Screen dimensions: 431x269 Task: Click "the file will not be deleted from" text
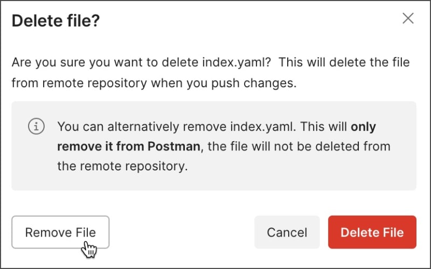coord(299,146)
